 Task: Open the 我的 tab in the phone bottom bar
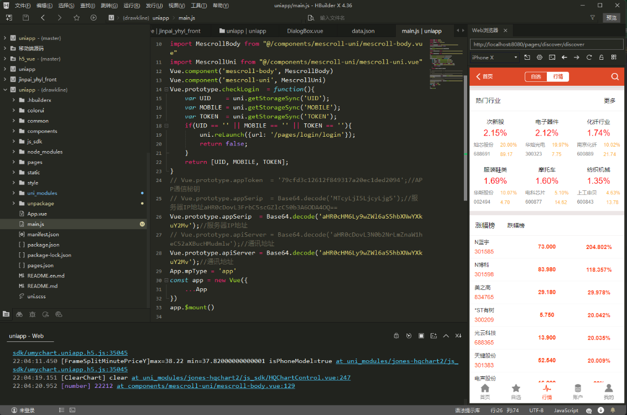(609, 391)
